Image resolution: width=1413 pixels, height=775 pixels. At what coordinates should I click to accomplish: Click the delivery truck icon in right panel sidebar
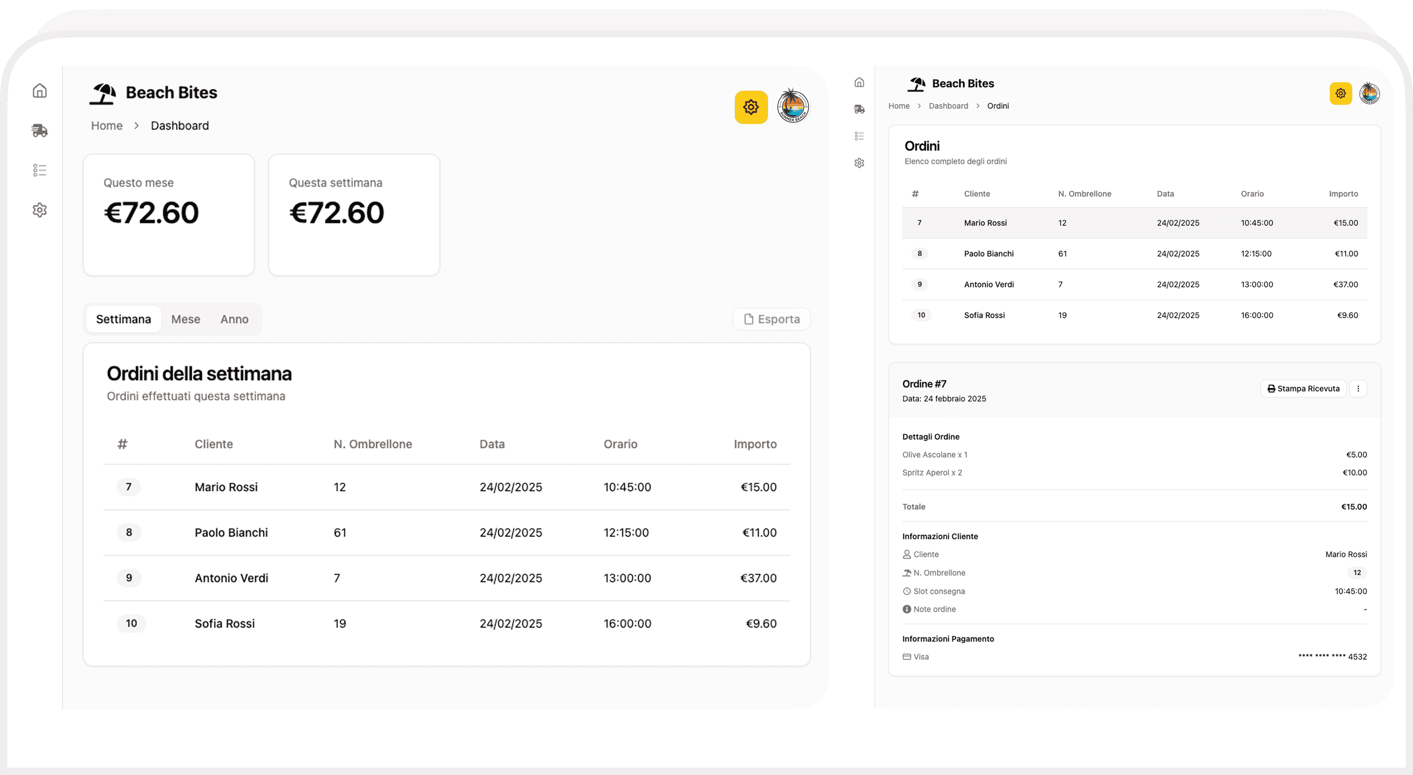(859, 109)
